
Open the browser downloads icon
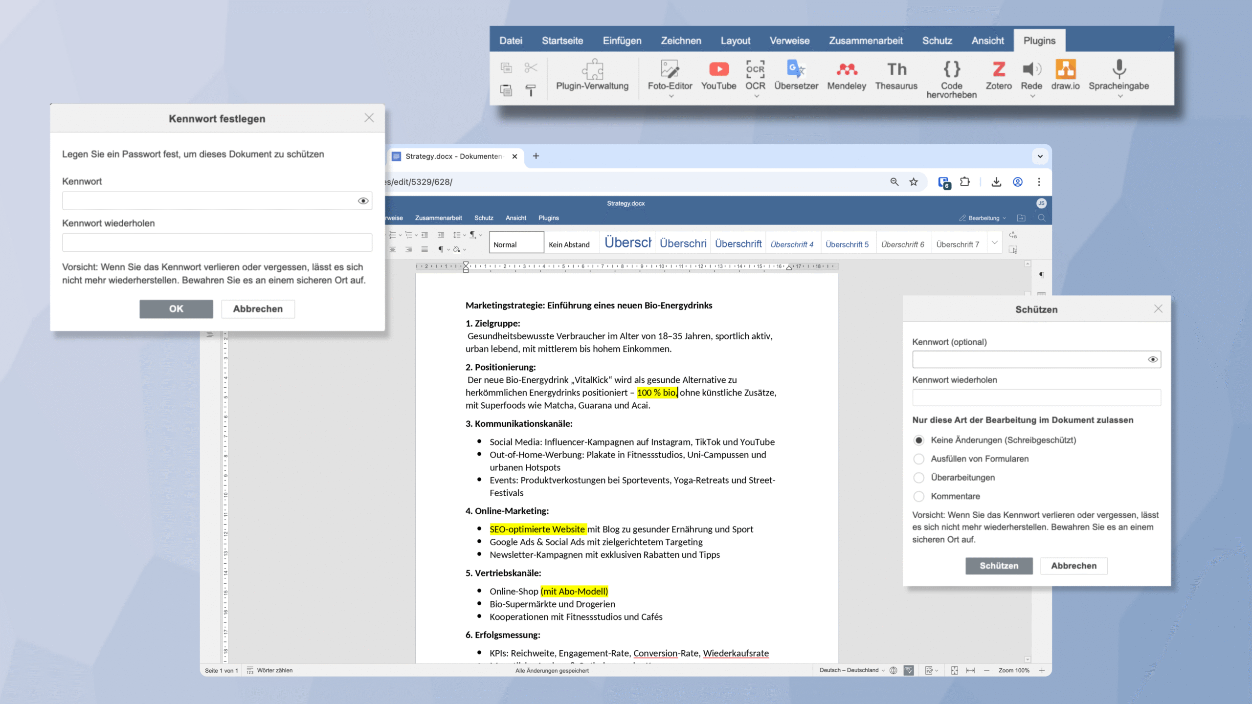pos(996,182)
